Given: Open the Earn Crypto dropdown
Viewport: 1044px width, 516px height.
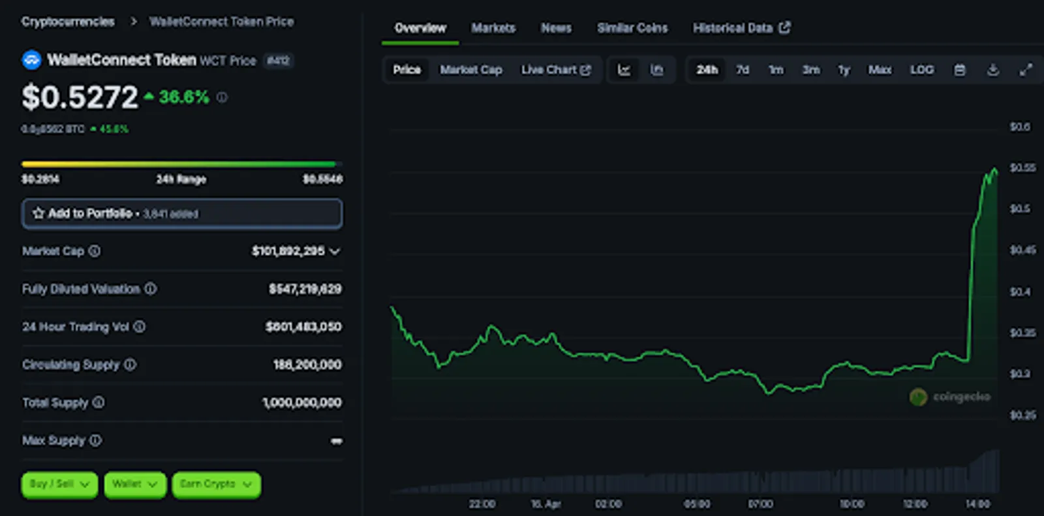Looking at the screenshot, I should click(217, 485).
